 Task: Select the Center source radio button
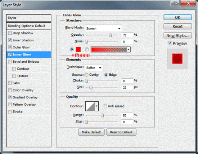coord(86,75)
